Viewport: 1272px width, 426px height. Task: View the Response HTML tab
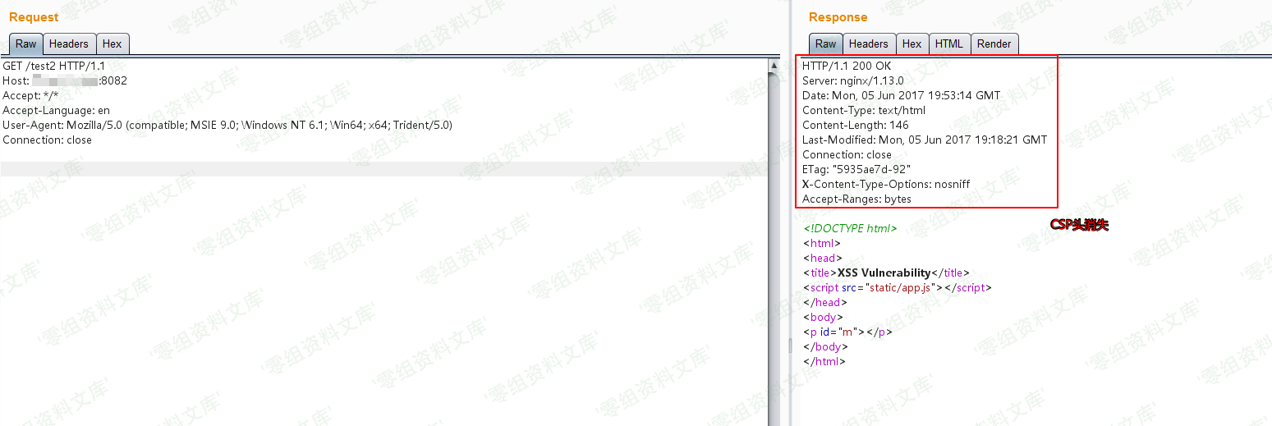point(948,44)
